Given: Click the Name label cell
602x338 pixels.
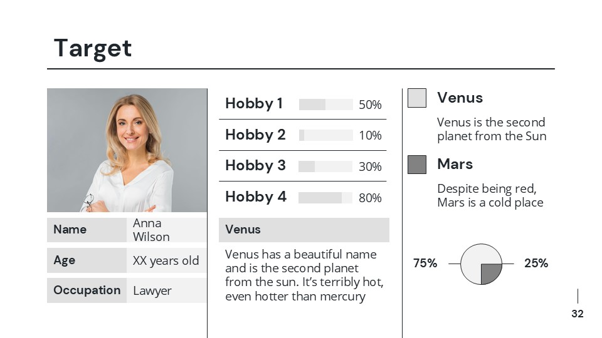Looking at the screenshot, I should (87, 229).
